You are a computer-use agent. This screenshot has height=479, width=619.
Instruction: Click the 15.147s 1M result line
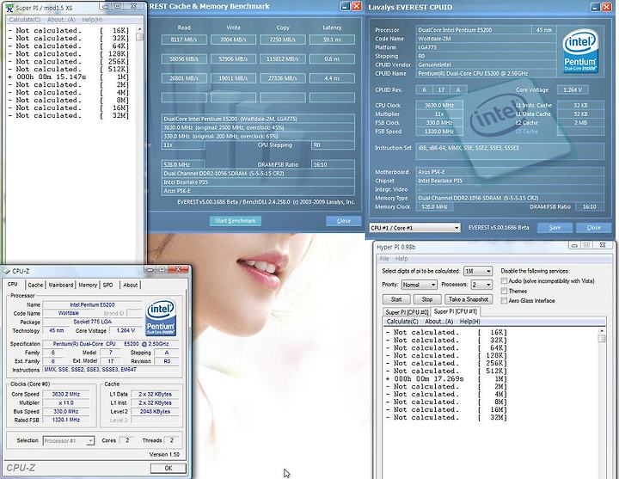pos(68,77)
